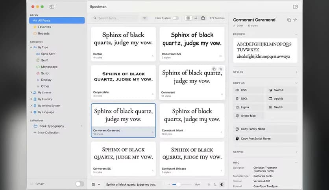Screen dimensions: 329x190
Task: Expand the By License category
Action: 31,93
